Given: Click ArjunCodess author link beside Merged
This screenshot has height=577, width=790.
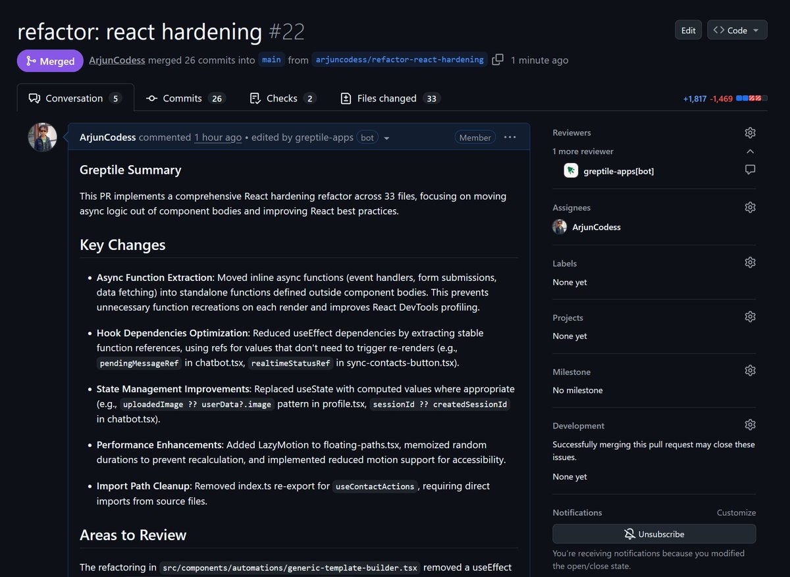Looking at the screenshot, I should (117, 60).
